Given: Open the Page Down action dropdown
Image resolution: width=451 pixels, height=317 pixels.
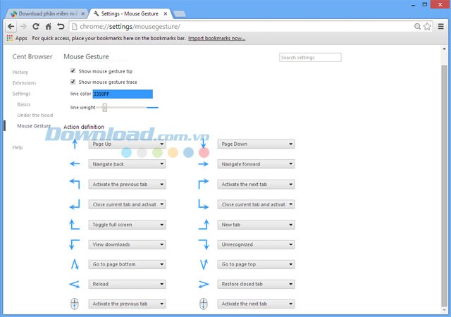Looking at the screenshot, I should 256,144.
